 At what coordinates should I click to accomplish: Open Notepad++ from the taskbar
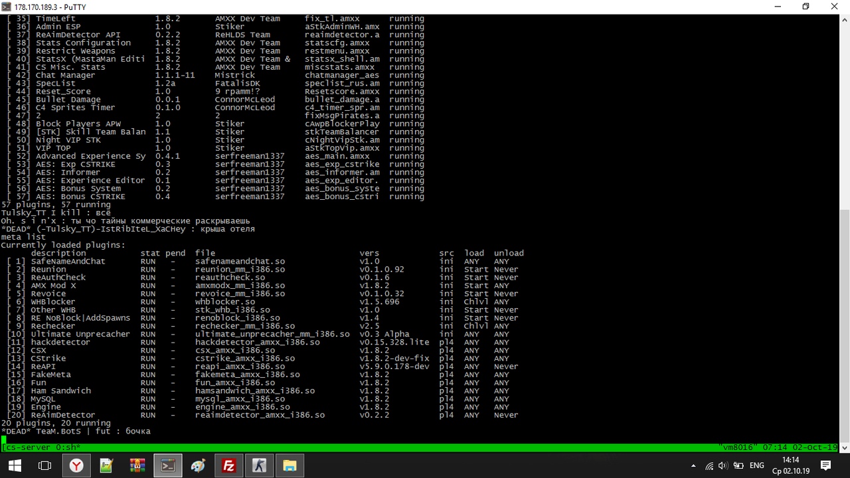(x=106, y=466)
